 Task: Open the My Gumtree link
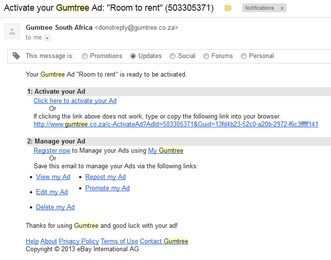166,151
